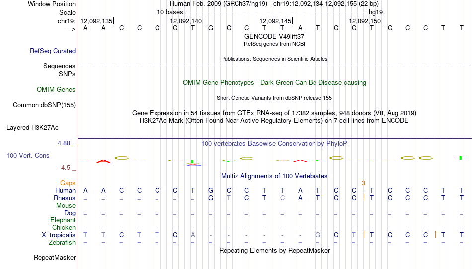
Task: Click the 12,092,140 ruler coordinate
Action: (186, 21)
